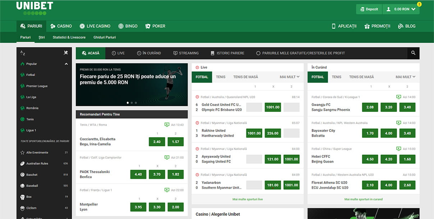The width and height of the screenshot is (434, 219).
Task: Open Mai multe sporturi in curand link
Action: point(364,199)
